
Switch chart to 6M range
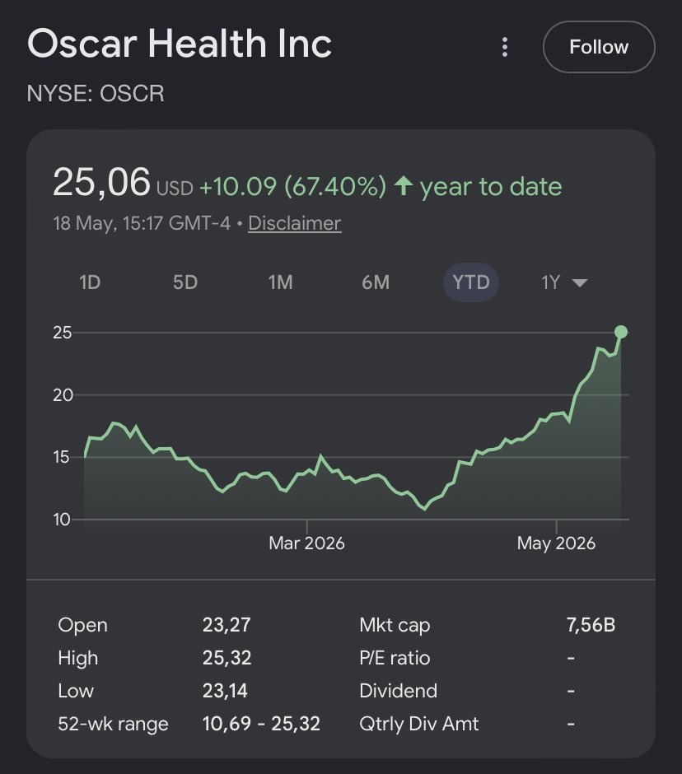376,282
